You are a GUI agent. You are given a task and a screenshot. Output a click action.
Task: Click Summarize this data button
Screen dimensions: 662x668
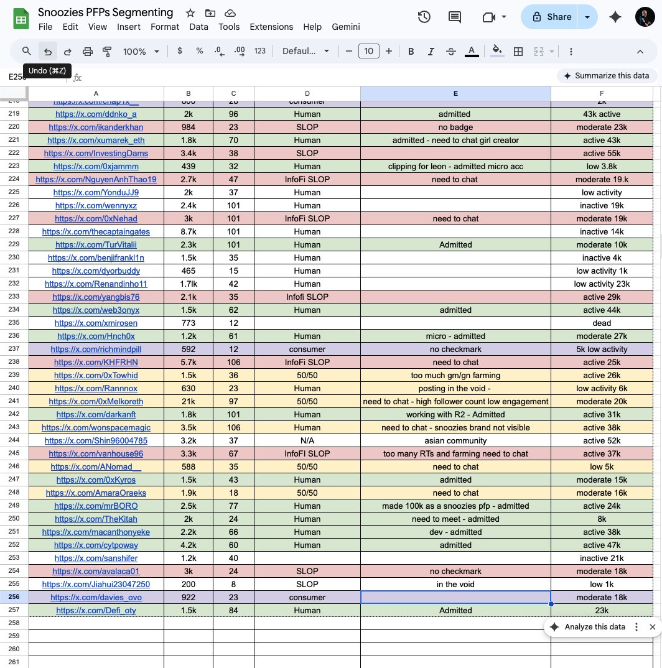point(607,76)
